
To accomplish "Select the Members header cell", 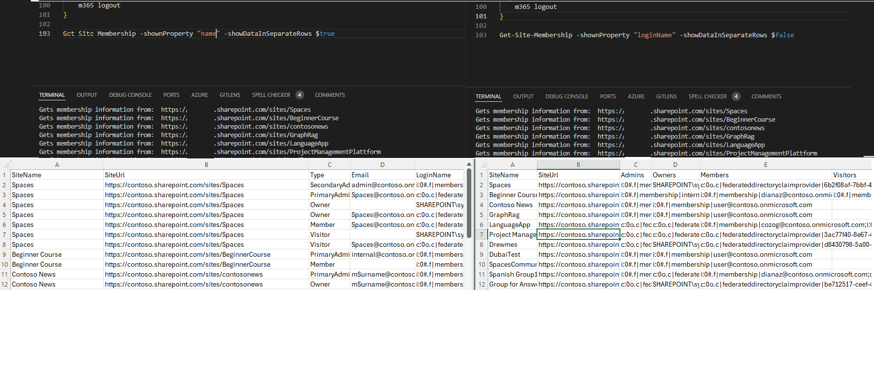I will pyautogui.click(x=766, y=175).
